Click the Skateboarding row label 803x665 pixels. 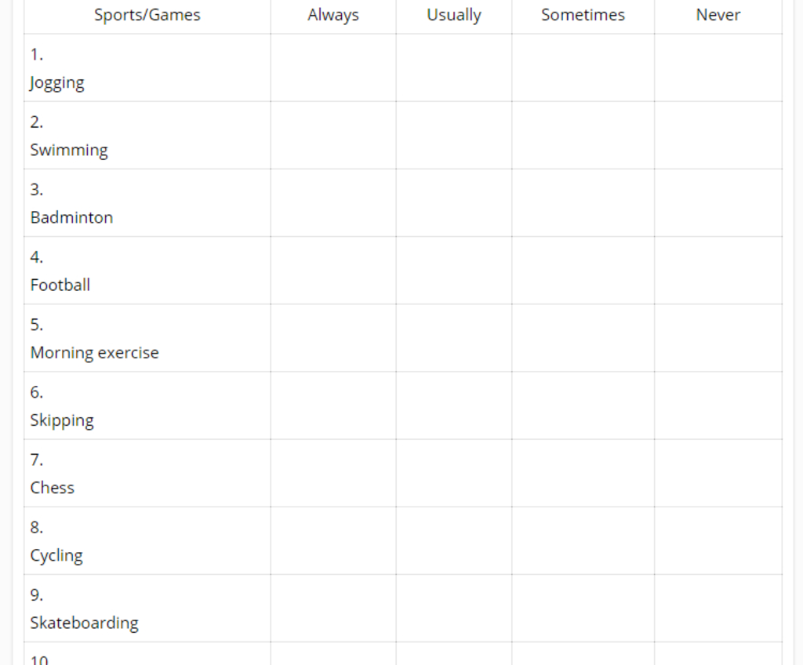pyautogui.click(x=84, y=623)
